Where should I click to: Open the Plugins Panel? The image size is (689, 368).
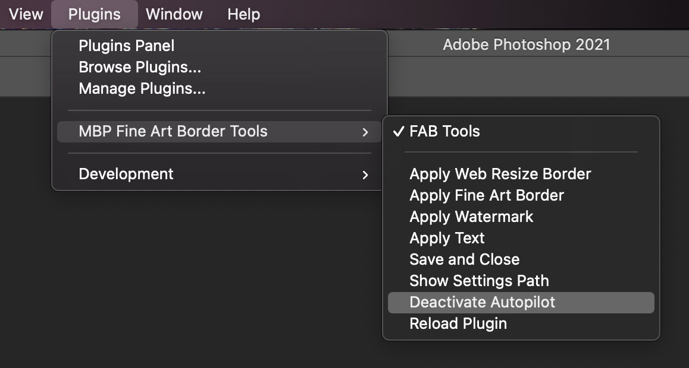(126, 46)
